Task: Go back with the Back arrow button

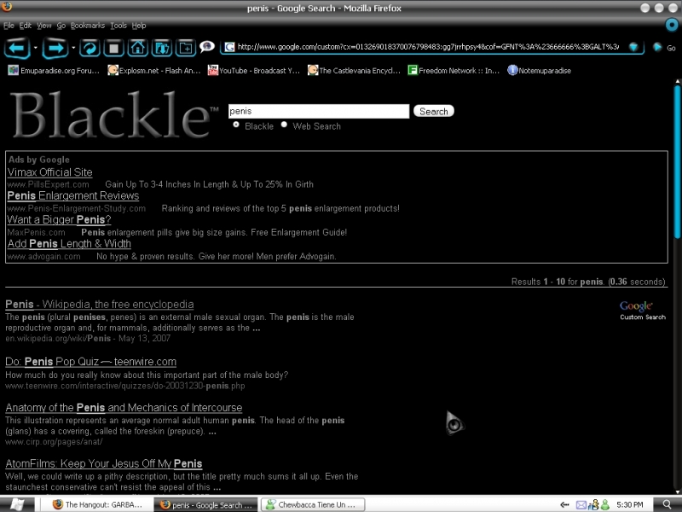Action: click(17, 48)
